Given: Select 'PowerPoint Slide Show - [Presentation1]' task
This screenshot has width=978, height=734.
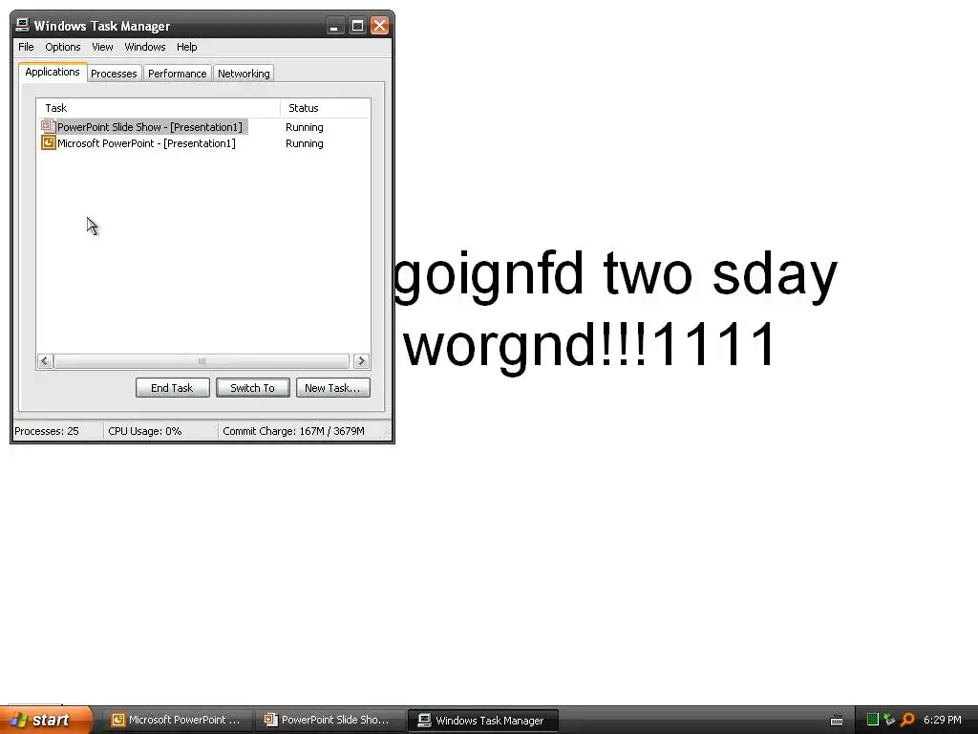Looking at the screenshot, I should (x=150, y=127).
